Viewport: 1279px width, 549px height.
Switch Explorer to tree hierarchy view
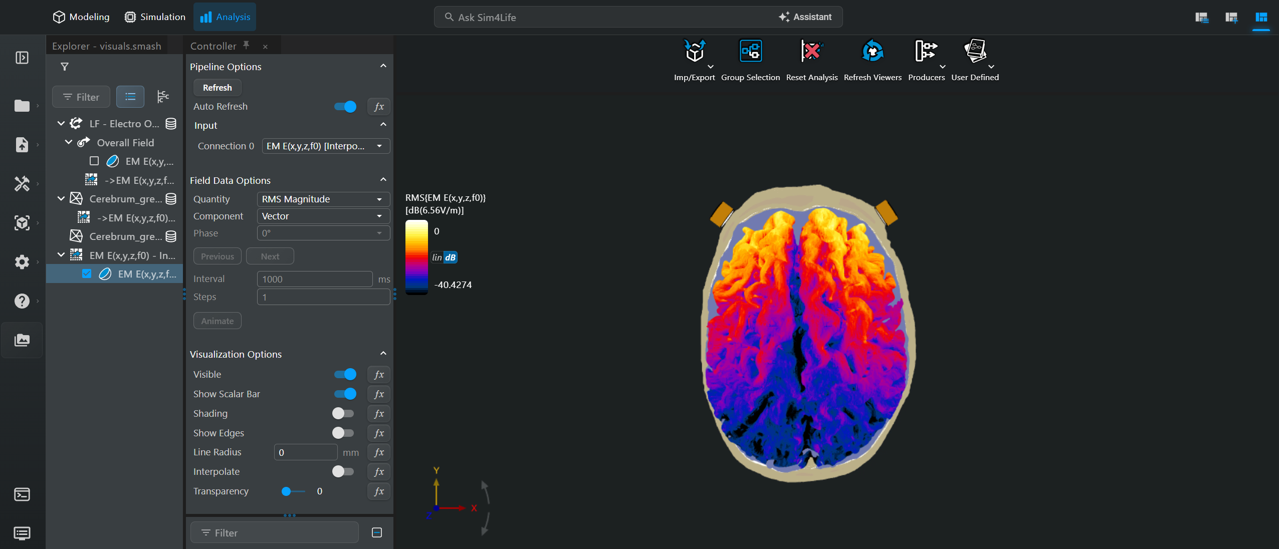pyautogui.click(x=163, y=97)
